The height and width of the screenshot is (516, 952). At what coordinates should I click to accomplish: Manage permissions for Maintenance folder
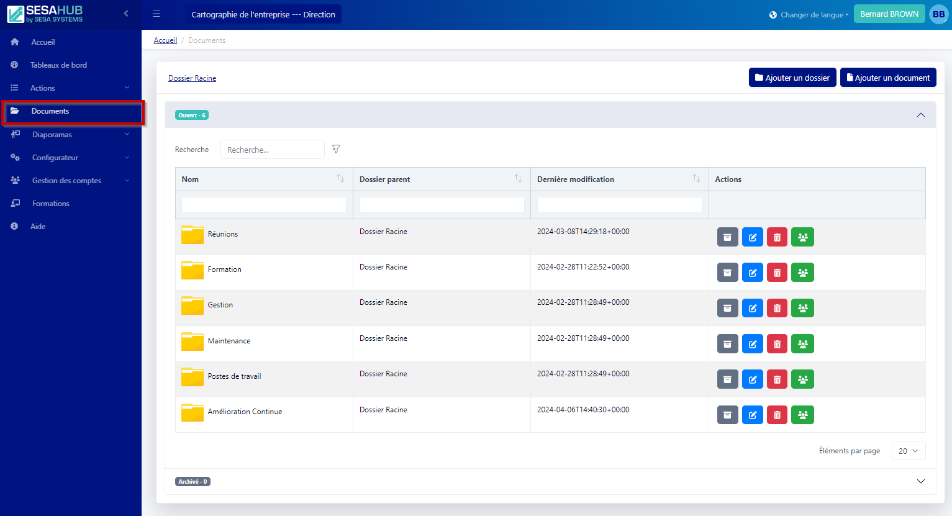point(802,344)
